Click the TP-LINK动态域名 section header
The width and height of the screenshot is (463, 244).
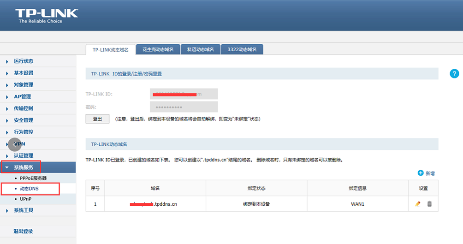point(262,144)
